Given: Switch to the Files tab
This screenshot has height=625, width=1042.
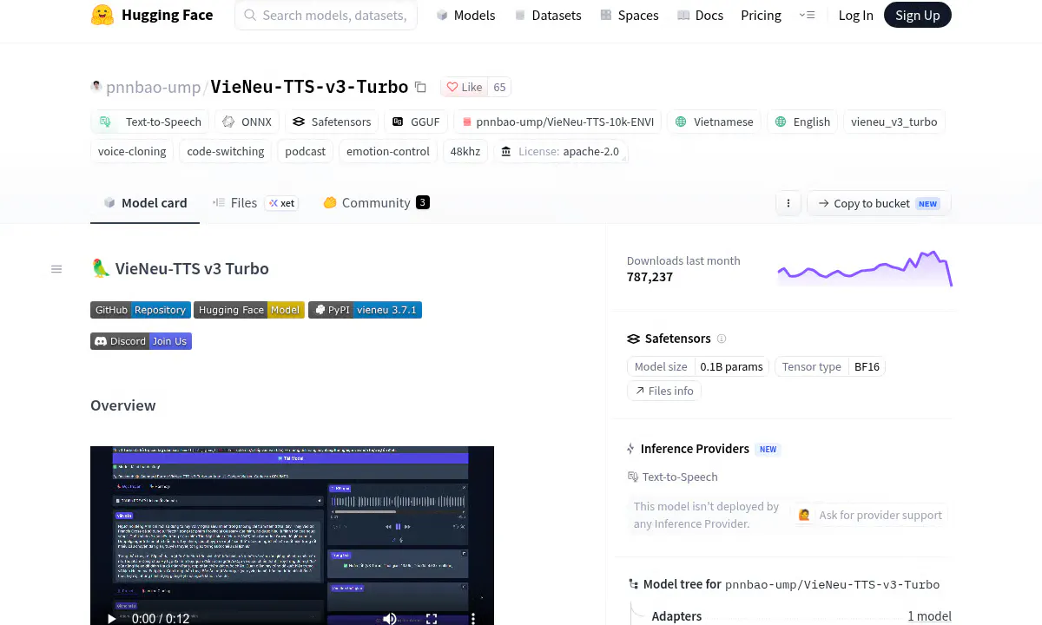Looking at the screenshot, I should click(254, 203).
